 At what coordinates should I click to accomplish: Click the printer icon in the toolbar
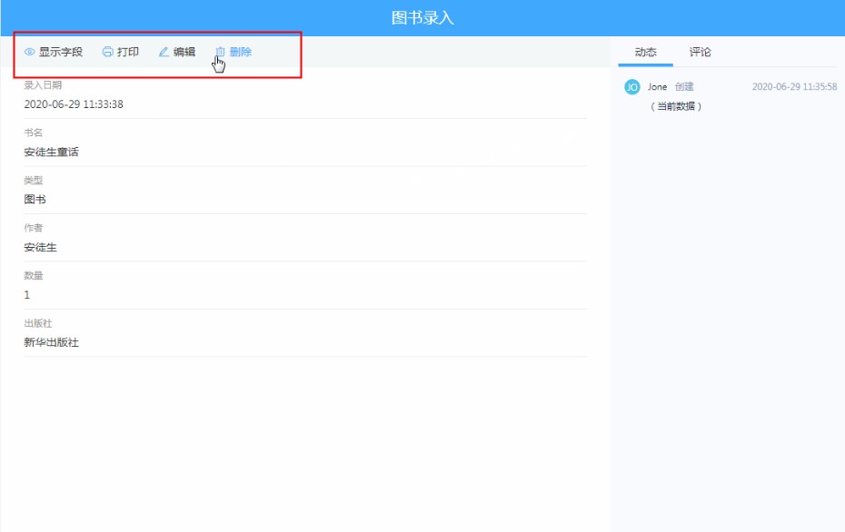click(x=107, y=53)
